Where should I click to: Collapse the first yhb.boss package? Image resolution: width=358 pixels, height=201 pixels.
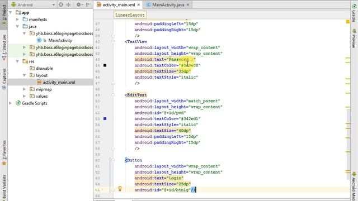pos(24,33)
